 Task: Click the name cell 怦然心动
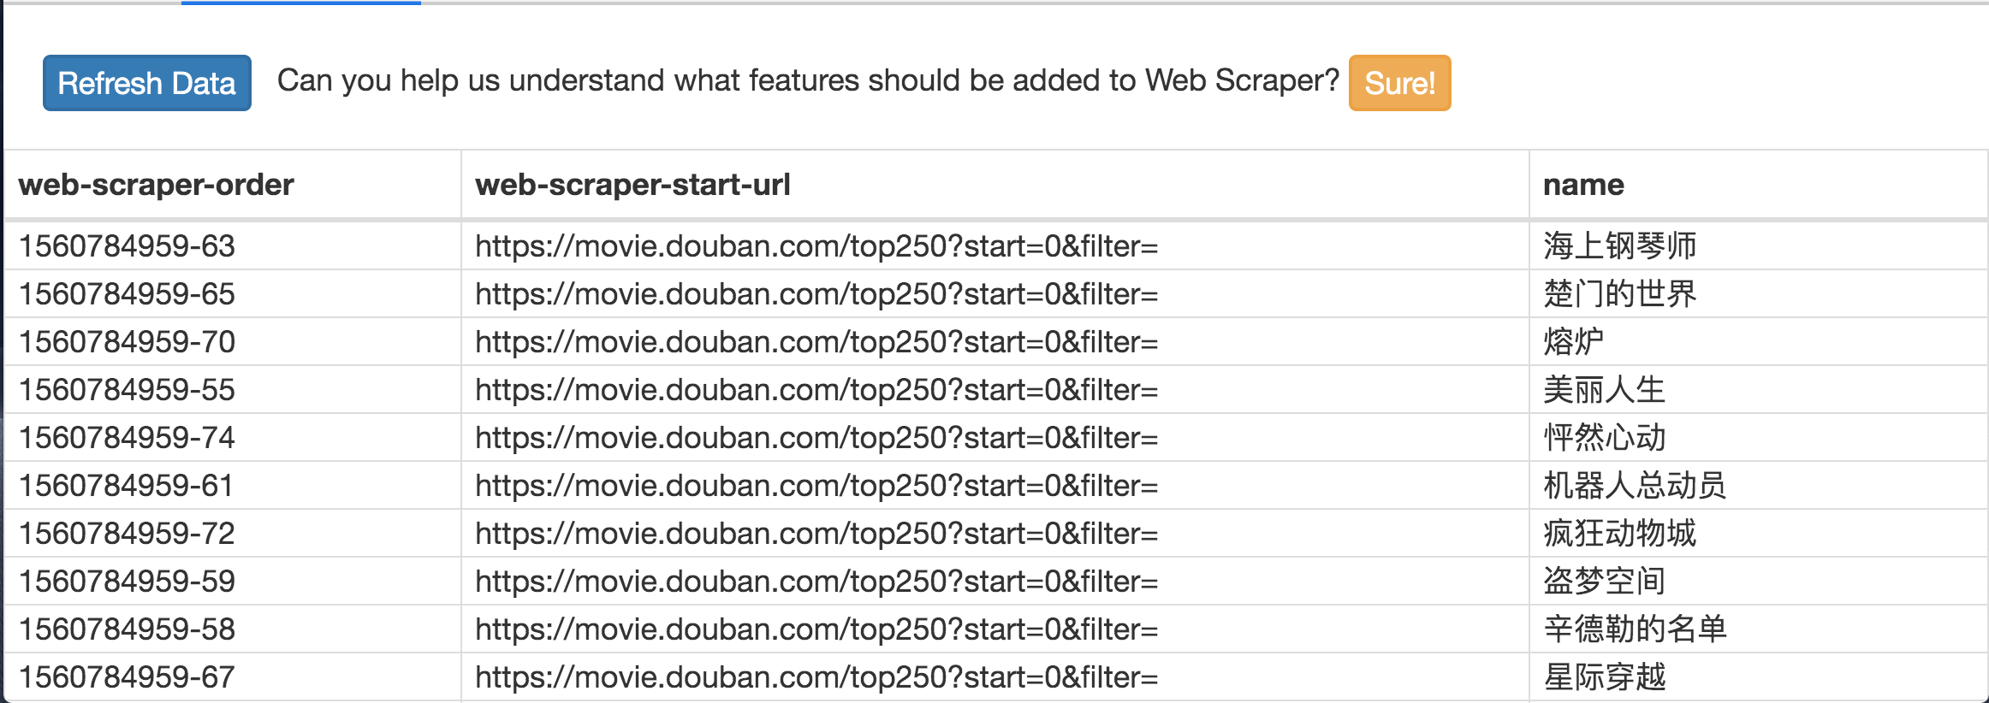coord(1604,438)
